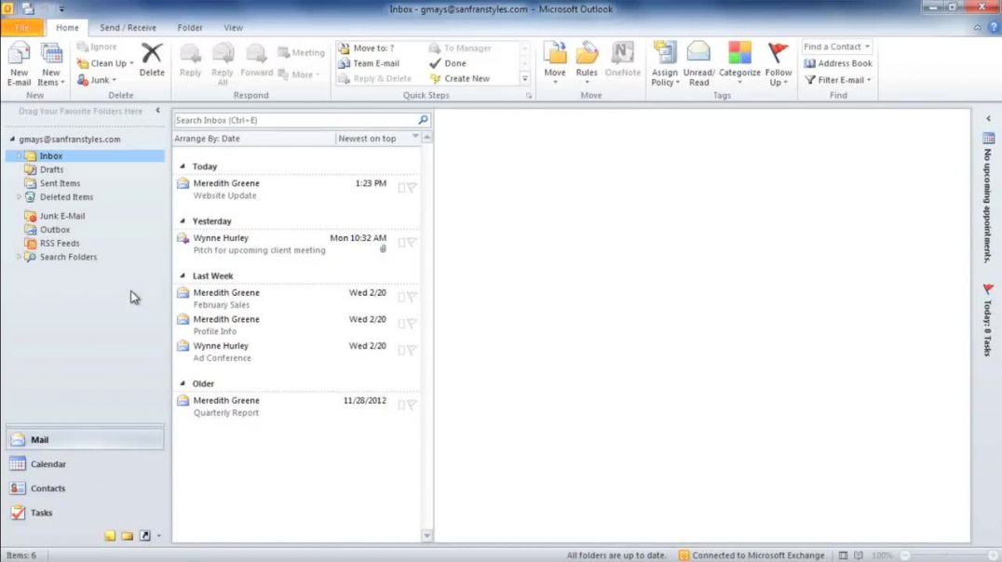Screen dimensions: 1002x562
Task: Open the Rules menu
Action: (x=587, y=63)
